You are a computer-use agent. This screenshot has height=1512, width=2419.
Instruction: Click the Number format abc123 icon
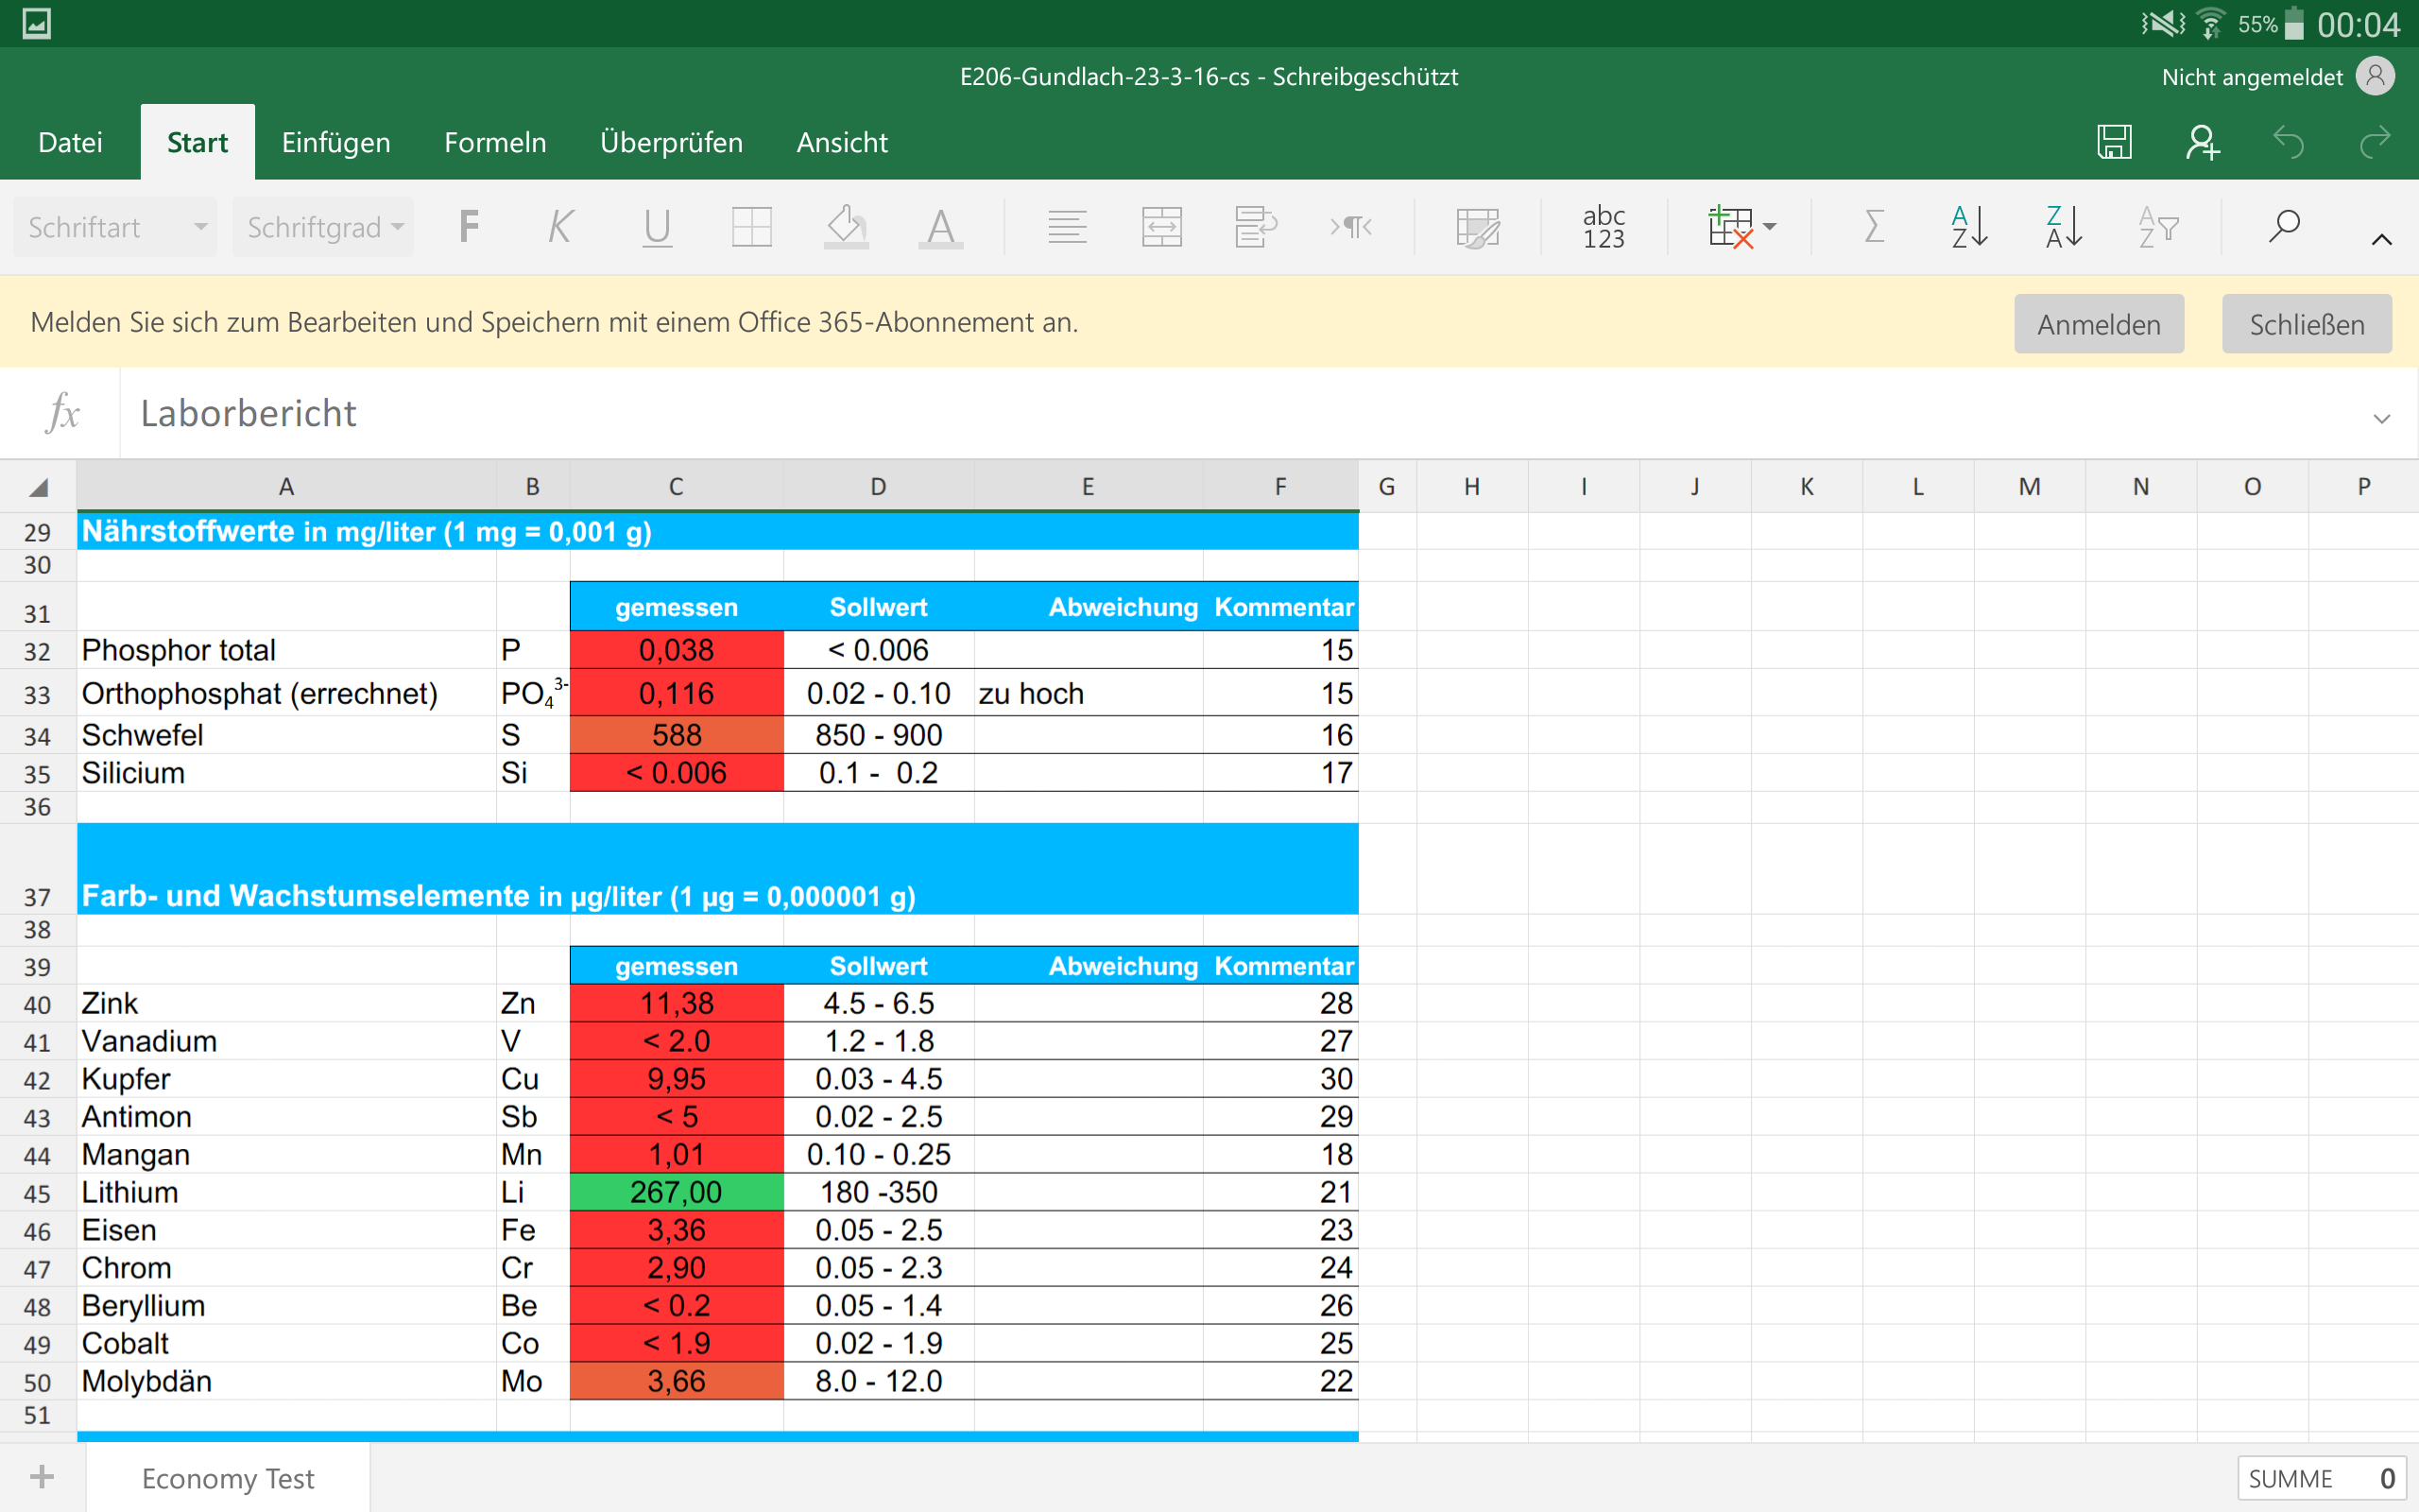[x=1604, y=227]
